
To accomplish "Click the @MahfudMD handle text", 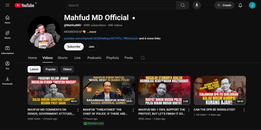I will 73,25.
